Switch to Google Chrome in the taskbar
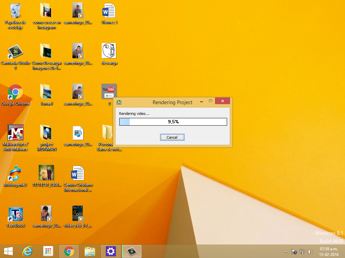The image size is (345, 258). tap(69, 251)
